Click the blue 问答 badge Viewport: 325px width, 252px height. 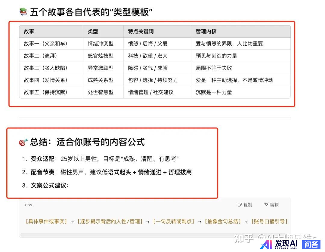[311, 244]
